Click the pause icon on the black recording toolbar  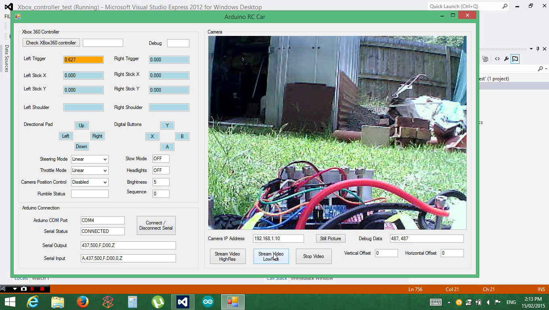[x=32, y=289]
